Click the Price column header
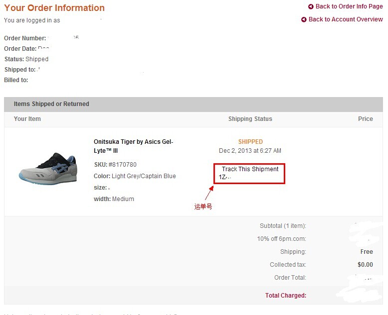Screen dimensions: 388x315 [365, 119]
